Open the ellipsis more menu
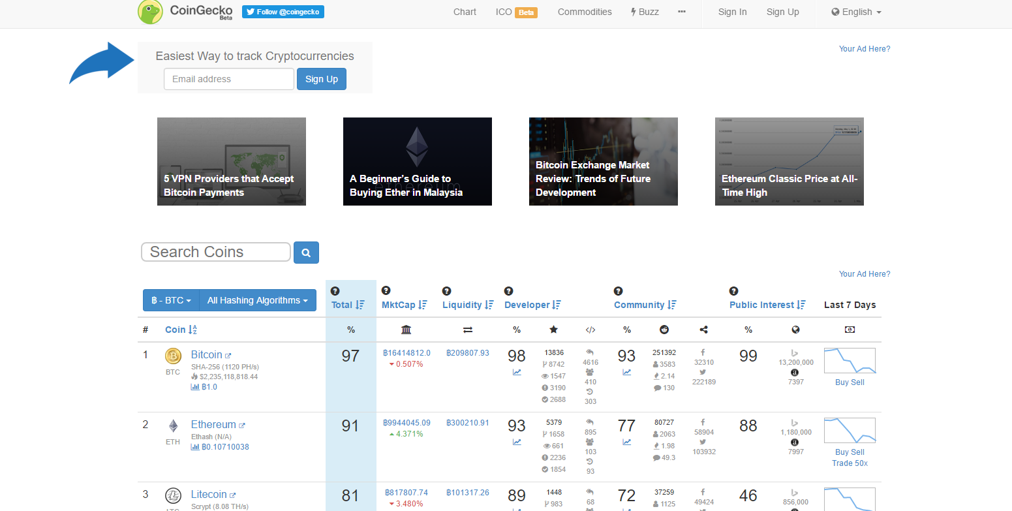This screenshot has height=511, width=1012. [x=682, y=12]
